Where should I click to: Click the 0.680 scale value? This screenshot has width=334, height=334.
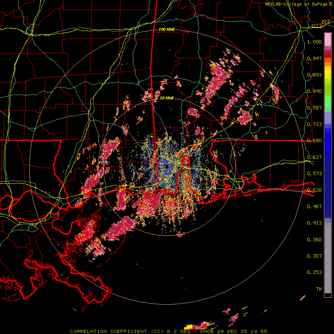tap(314, 141)
